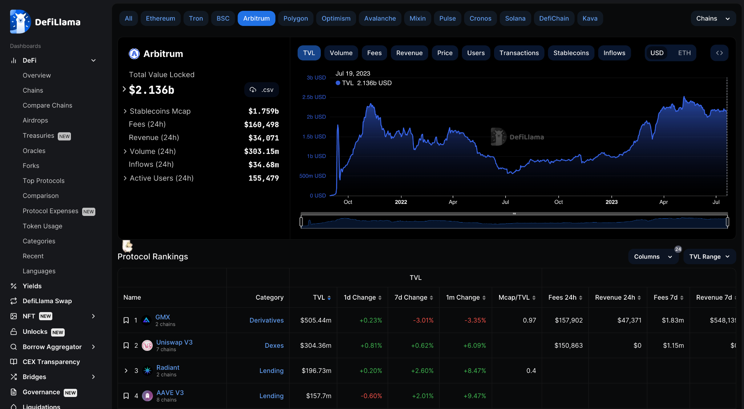The height and width of the screenshot is (409, 744).
Task: Toggle the Stablecoins chart series
Action: 571,53
